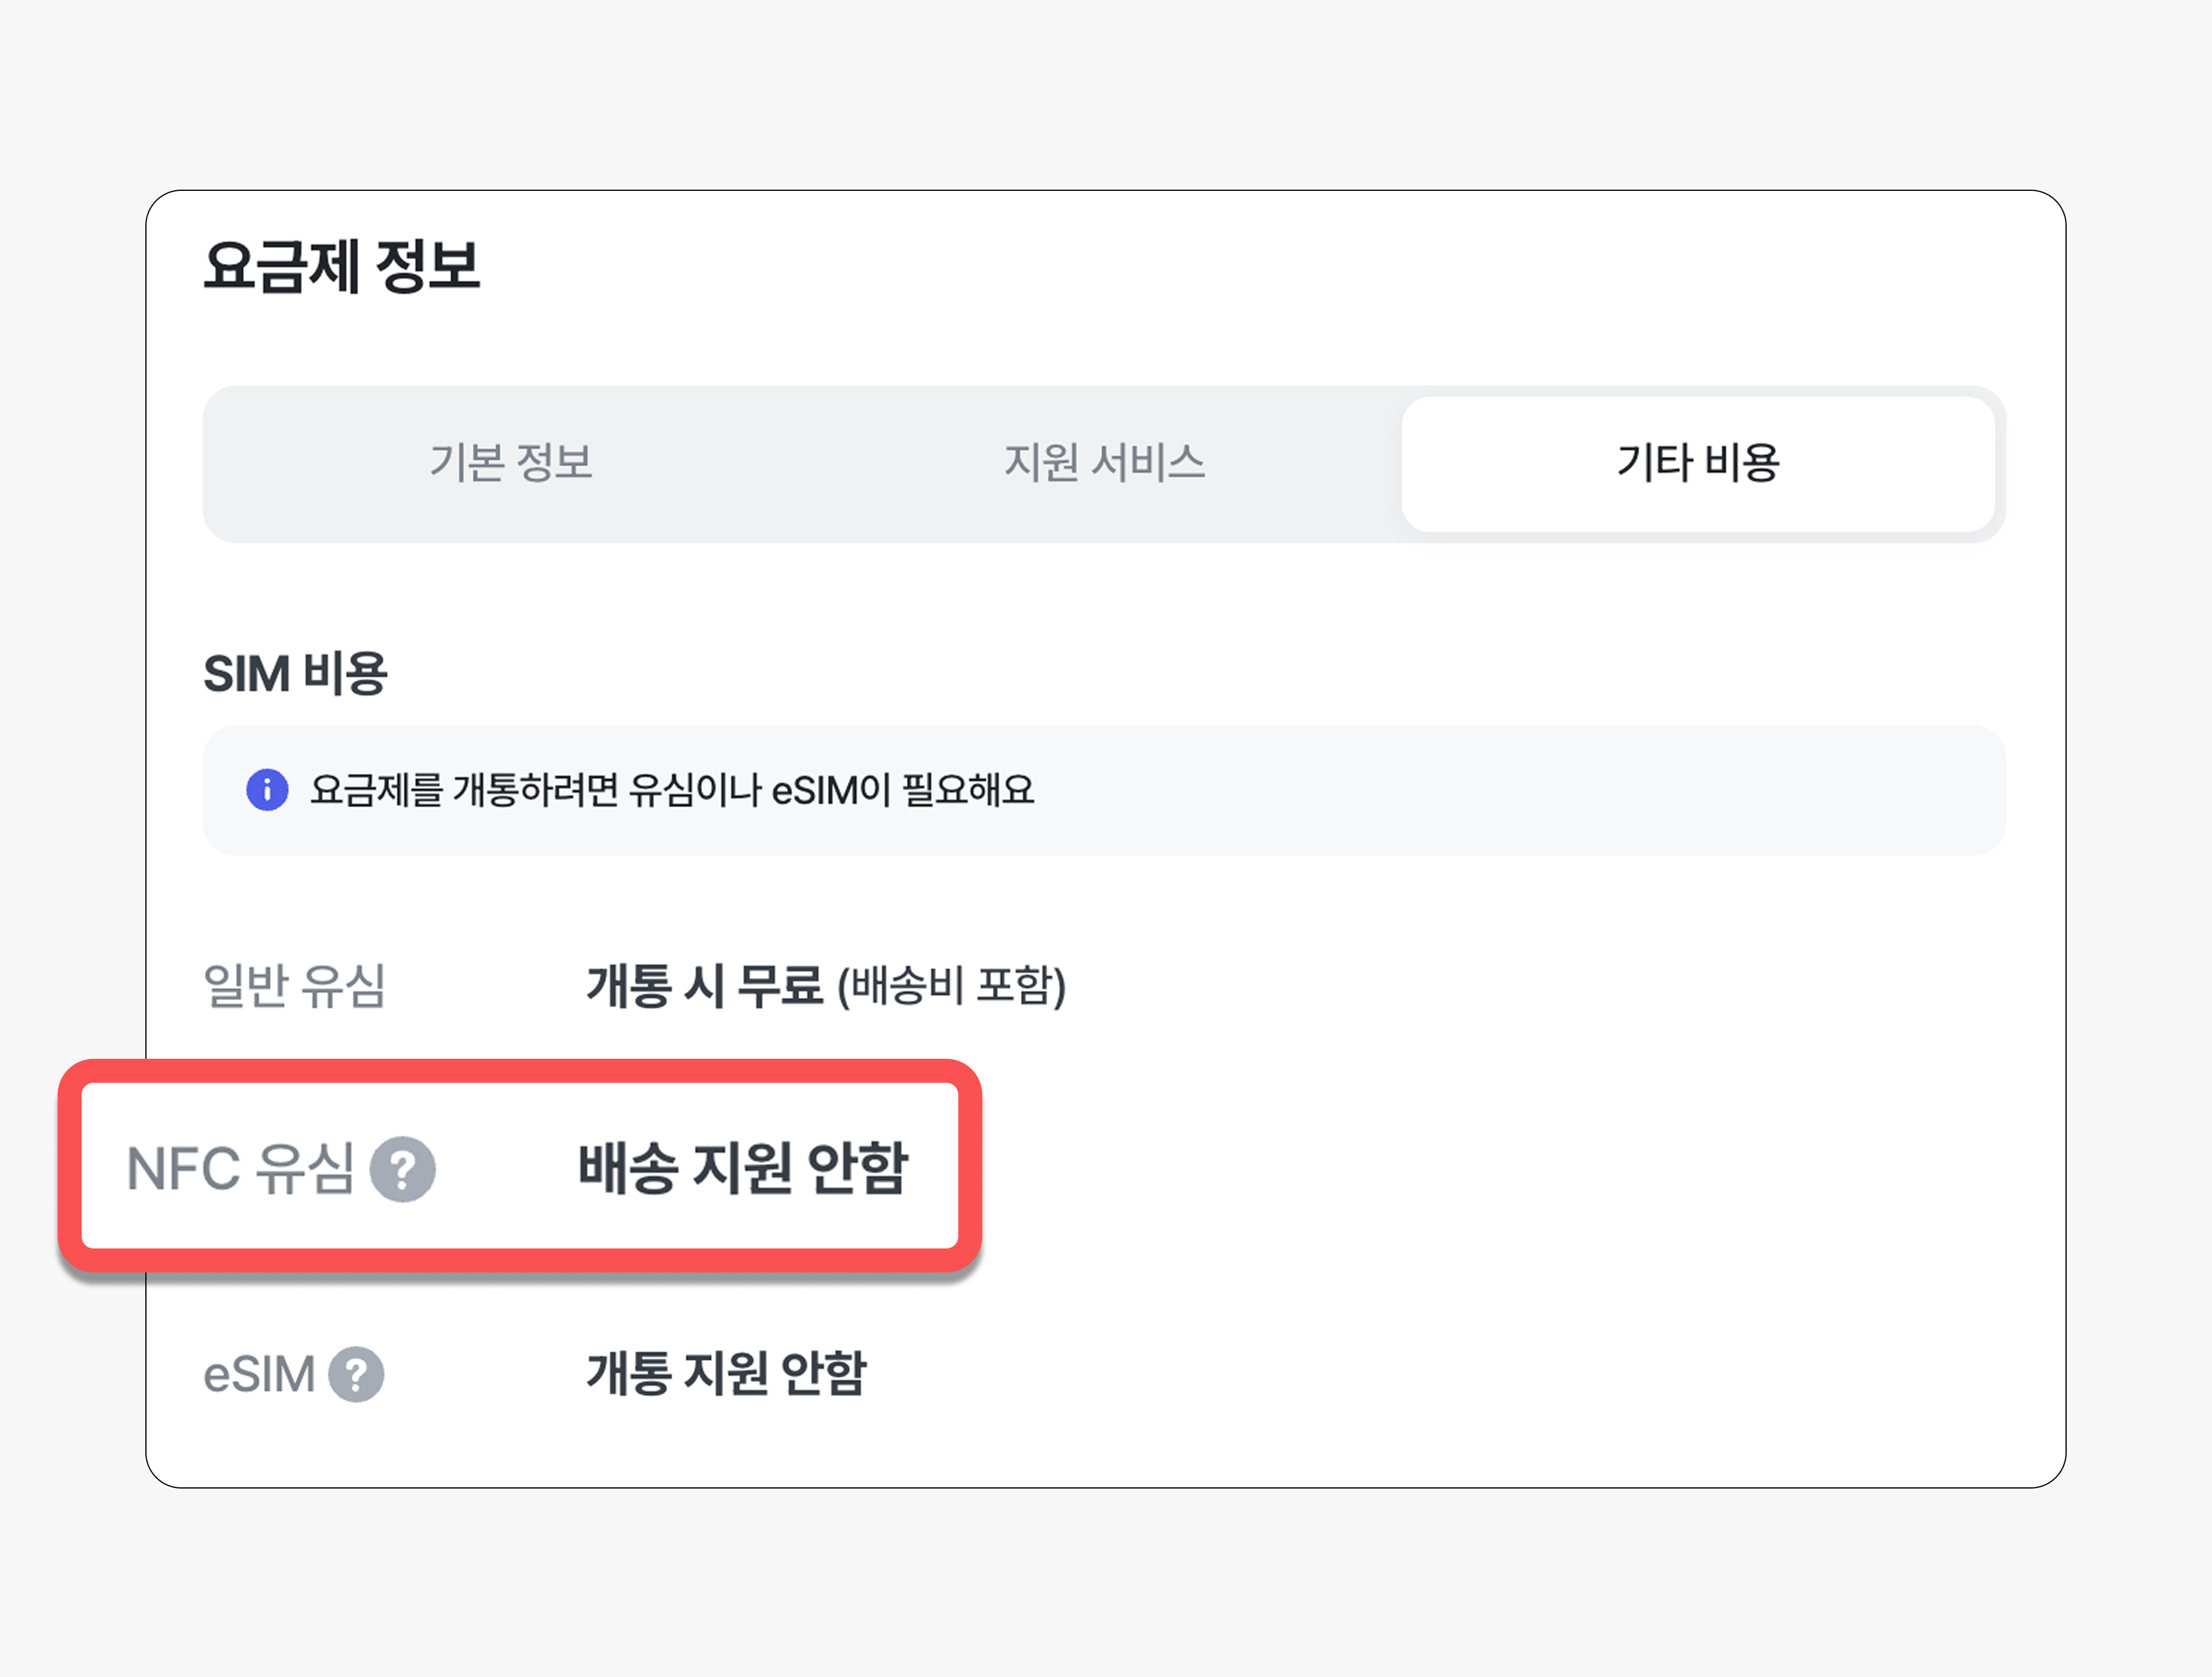Click the blue info icon in SIM notice
The image size is (2212, 1677).
[267, 789]
